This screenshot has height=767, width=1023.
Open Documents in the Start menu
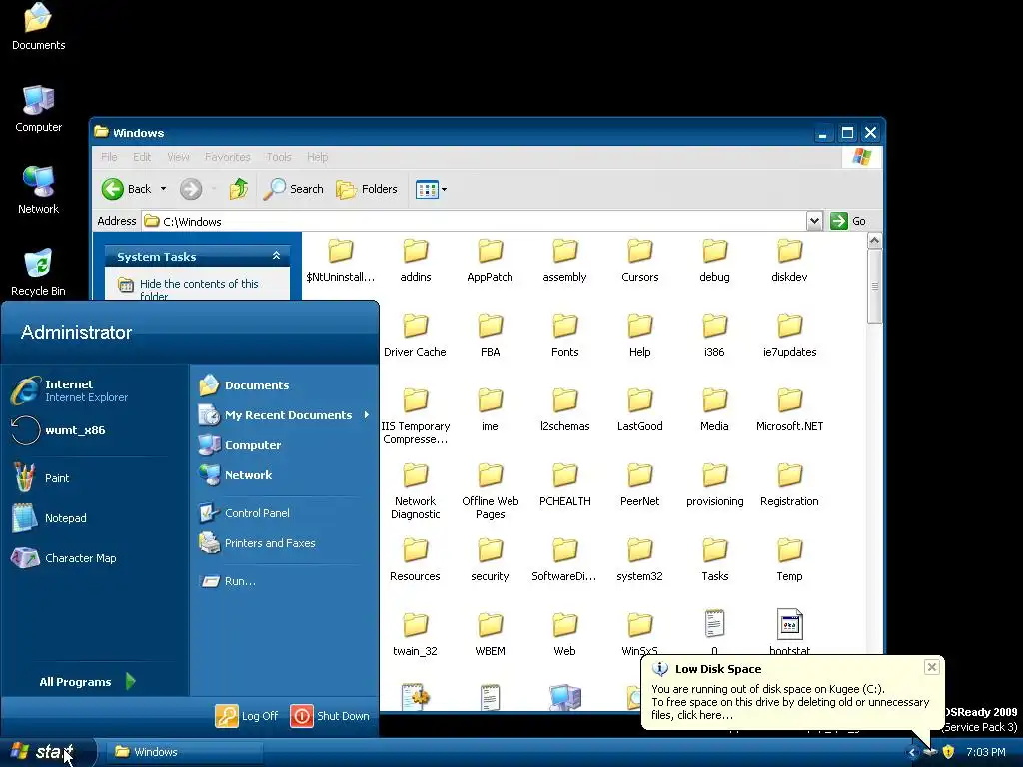[x=244, y=385]
